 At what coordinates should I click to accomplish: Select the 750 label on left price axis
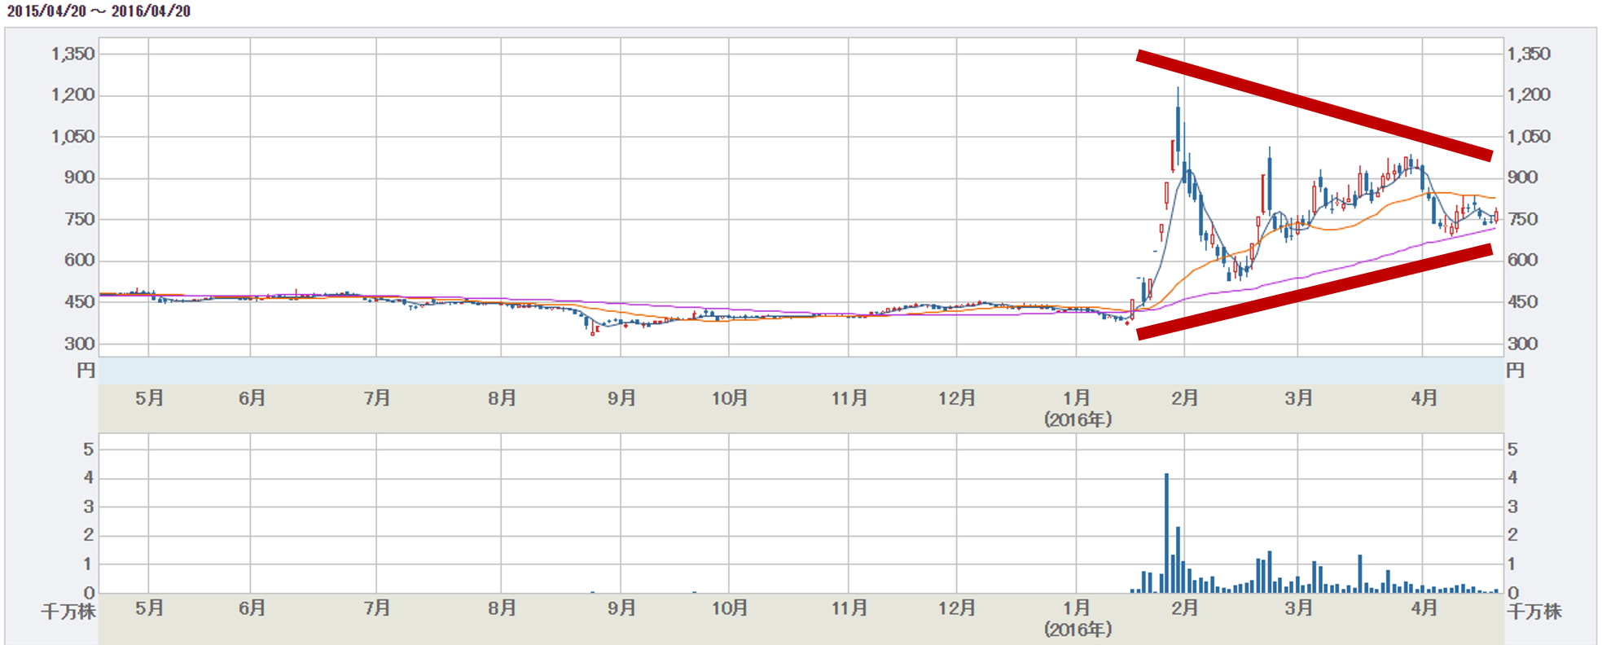[x=80, y=219]
